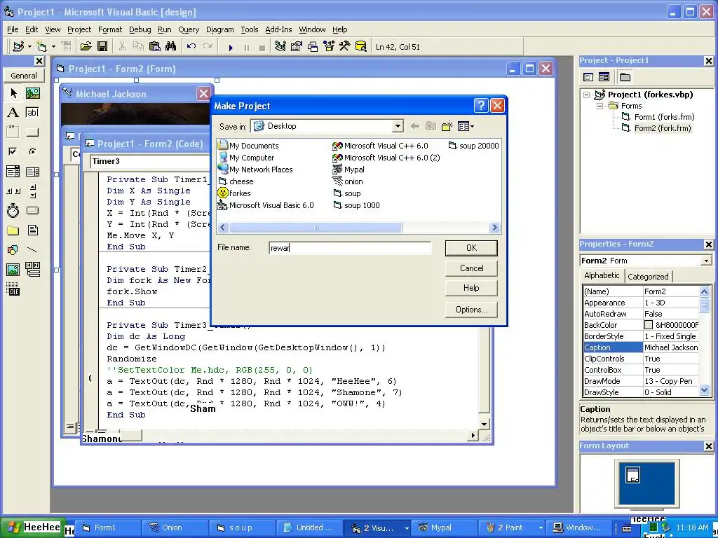Click the BackColor swatch in Properties

(x=649, y=325)
